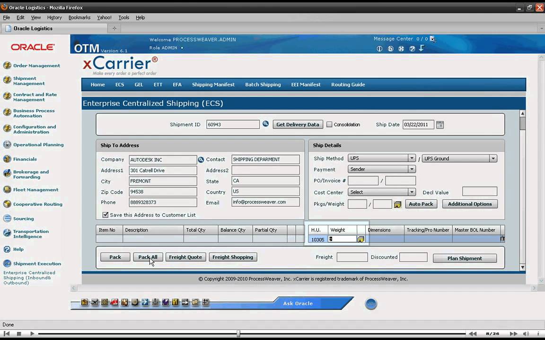Open a new Firefox tab with plus button

tap(114, 28)
